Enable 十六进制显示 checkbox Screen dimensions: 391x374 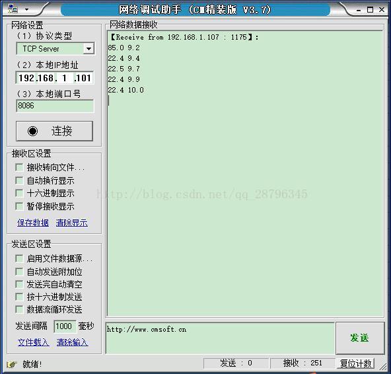coord(19,193)
